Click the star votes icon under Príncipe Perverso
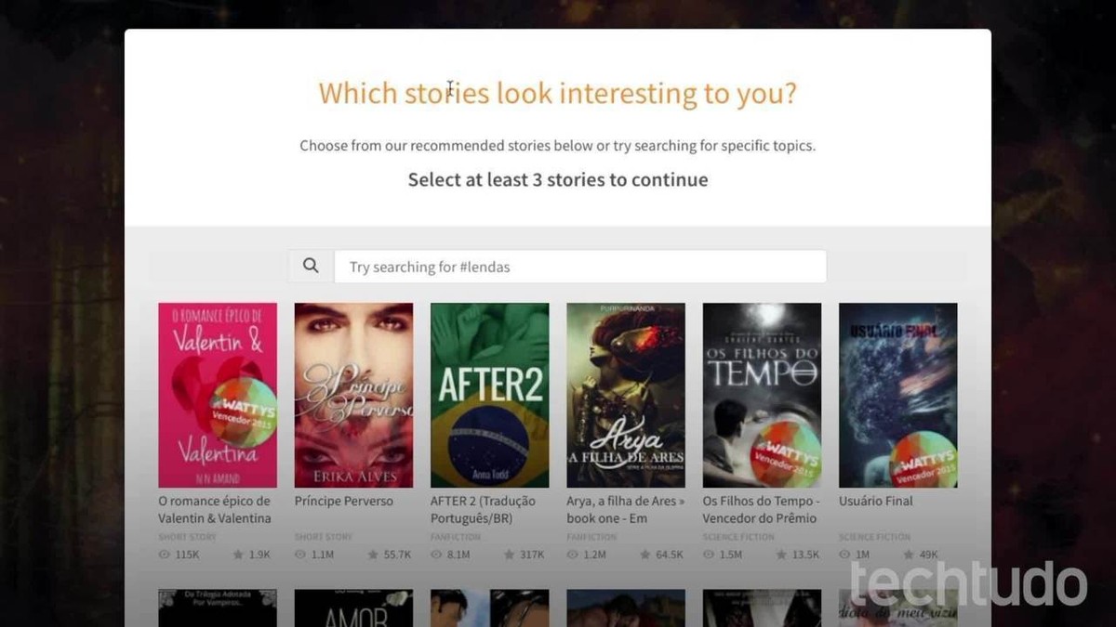 (373, 555)
